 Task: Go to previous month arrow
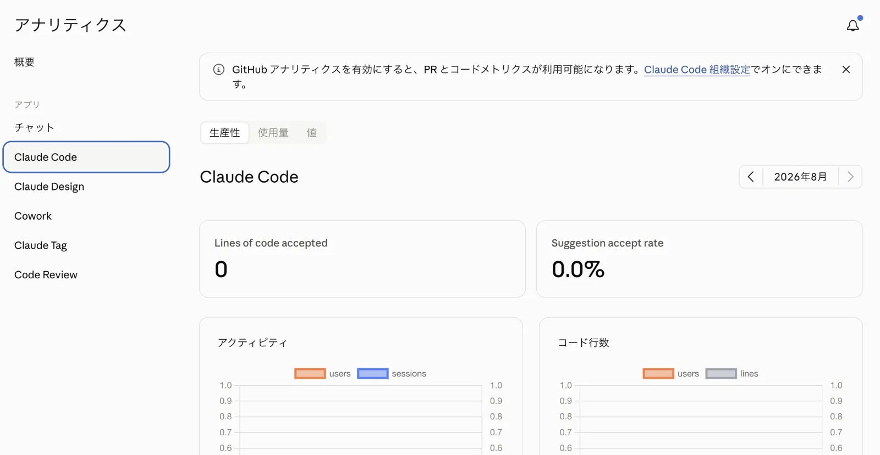point(751,177)
